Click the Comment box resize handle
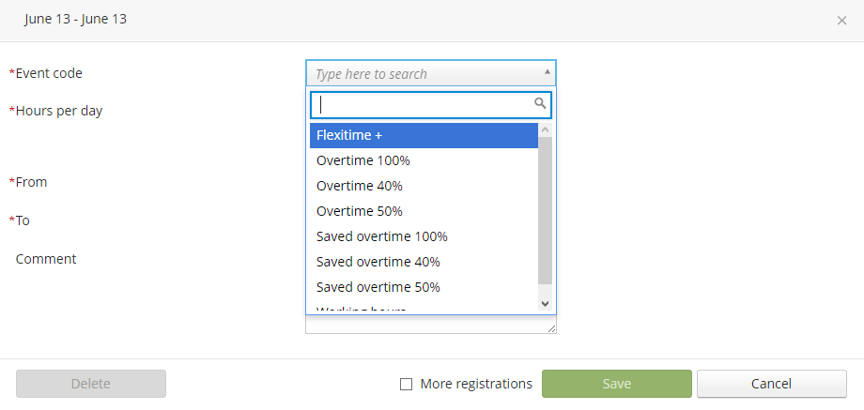 coord(552,328)
